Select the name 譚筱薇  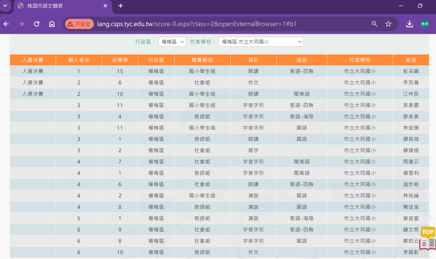click(411, 139)
